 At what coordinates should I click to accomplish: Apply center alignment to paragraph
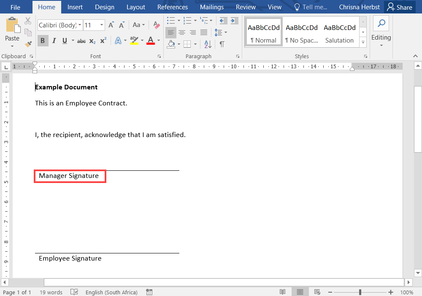pyautogui.click(x=182, y=32)
